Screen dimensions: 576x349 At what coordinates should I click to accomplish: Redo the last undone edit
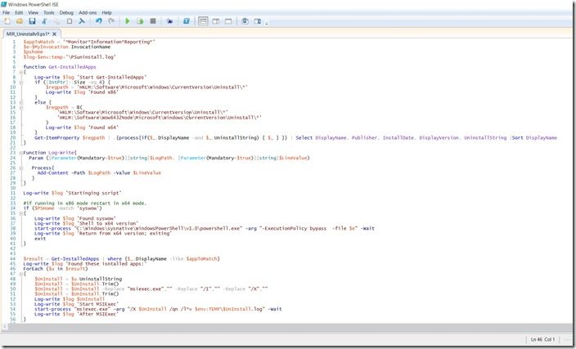[x=111, y=21]
